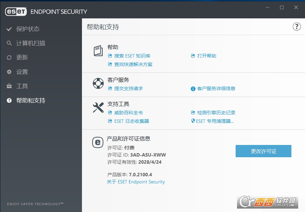This screenshot has width=305, height=212.
Task: Click external-link icon before 检测引擎历史记录
Action: tap(193, 113)
